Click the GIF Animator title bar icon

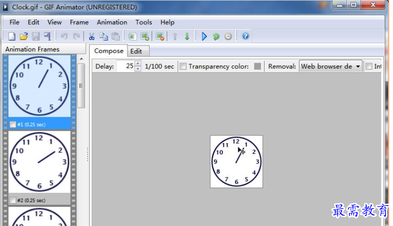[x=5, y=7]
